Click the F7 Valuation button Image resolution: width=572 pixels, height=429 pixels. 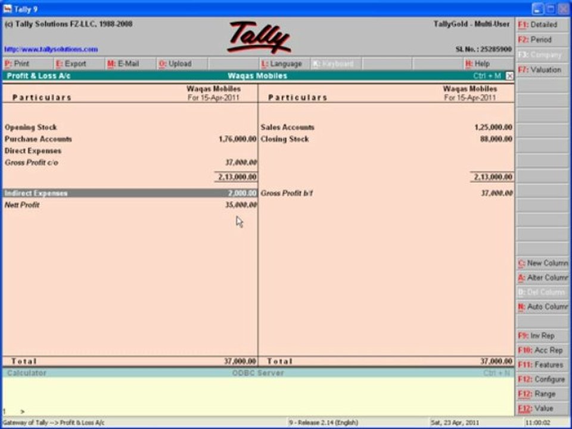pos(542,70)
